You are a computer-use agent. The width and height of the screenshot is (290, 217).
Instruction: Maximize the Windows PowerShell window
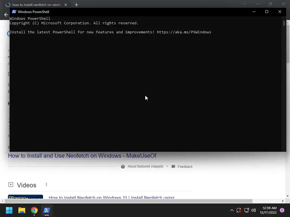[267, 12]
